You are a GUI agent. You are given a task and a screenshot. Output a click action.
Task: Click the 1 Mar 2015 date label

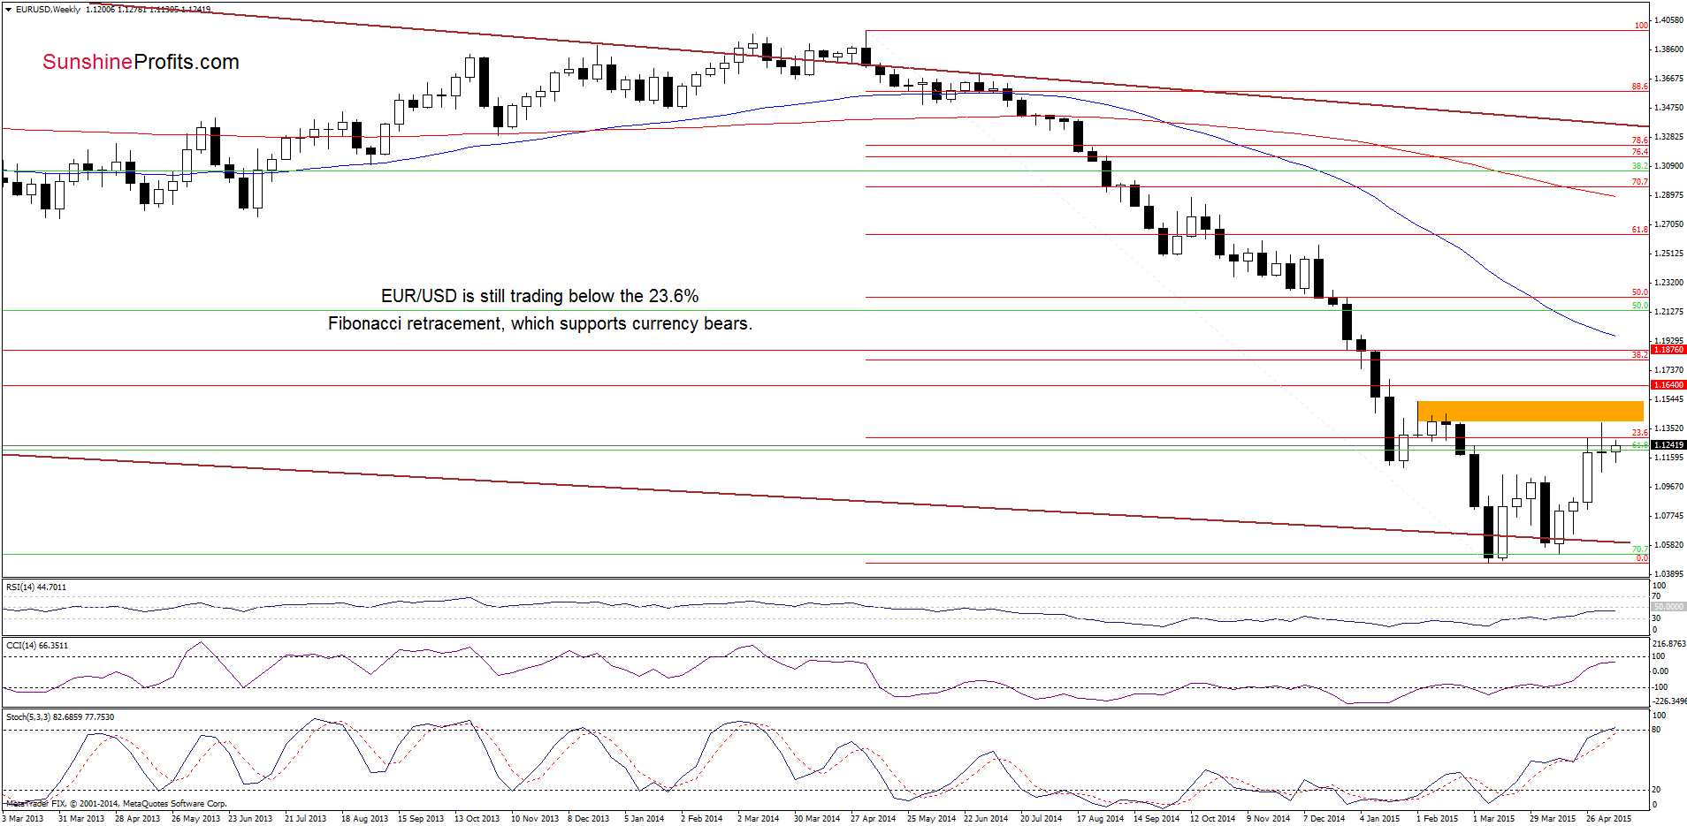pyautogui.click(x=1493, y=818)
